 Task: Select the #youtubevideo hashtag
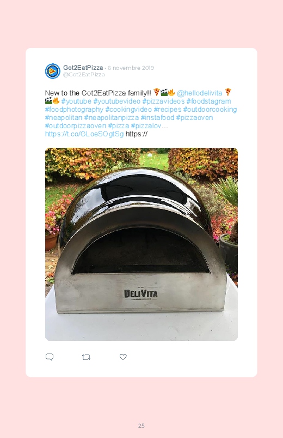(116, 101)
